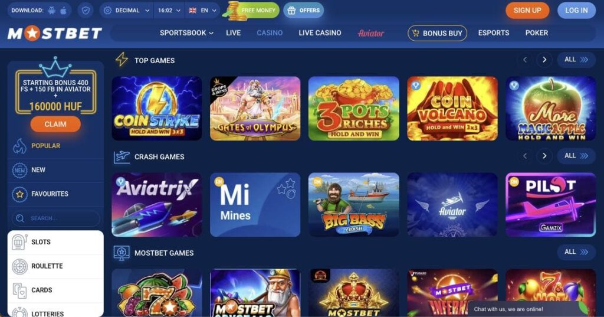This screenshot has height=317, width=604.
Task: Select the Roulette wheel icon
Action: (19, 266)
